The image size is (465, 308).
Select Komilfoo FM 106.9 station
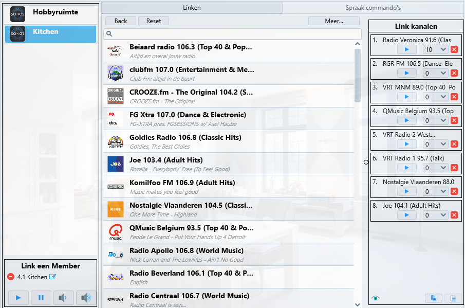coord(229,187)
